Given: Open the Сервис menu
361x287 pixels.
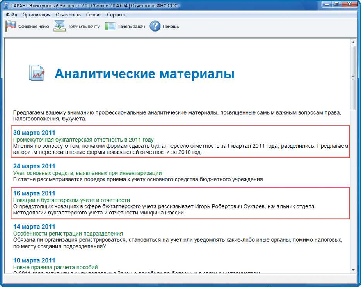Looking at the screenshot, I should 94,15.
